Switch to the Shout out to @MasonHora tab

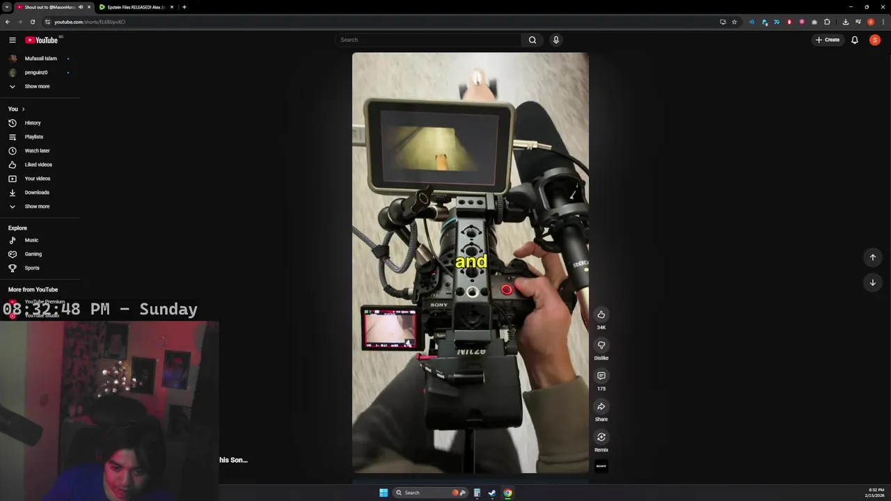coord(49,7)
